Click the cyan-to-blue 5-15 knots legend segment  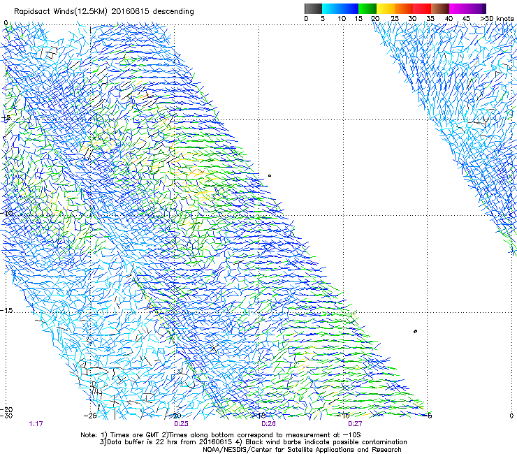(x=340, y=8)
